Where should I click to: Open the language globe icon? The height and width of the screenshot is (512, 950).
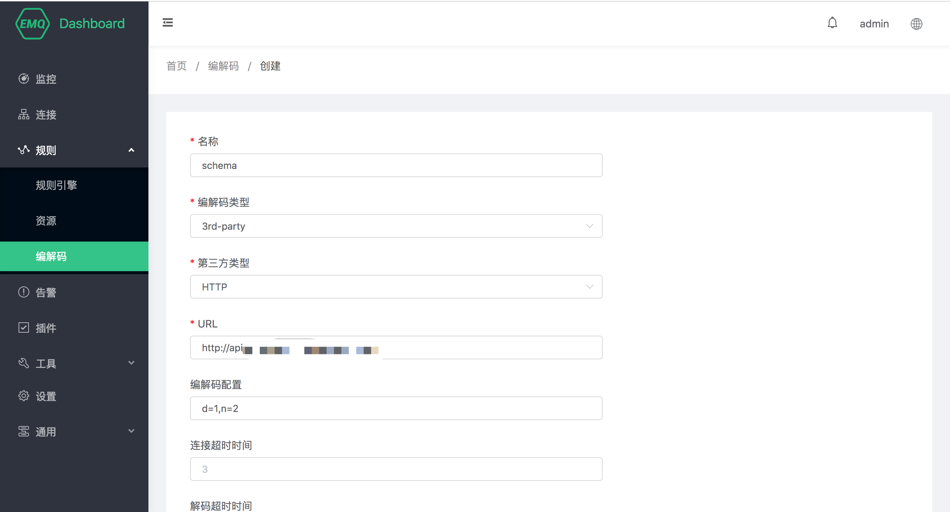pyautogui.click(x=916, y=24)
